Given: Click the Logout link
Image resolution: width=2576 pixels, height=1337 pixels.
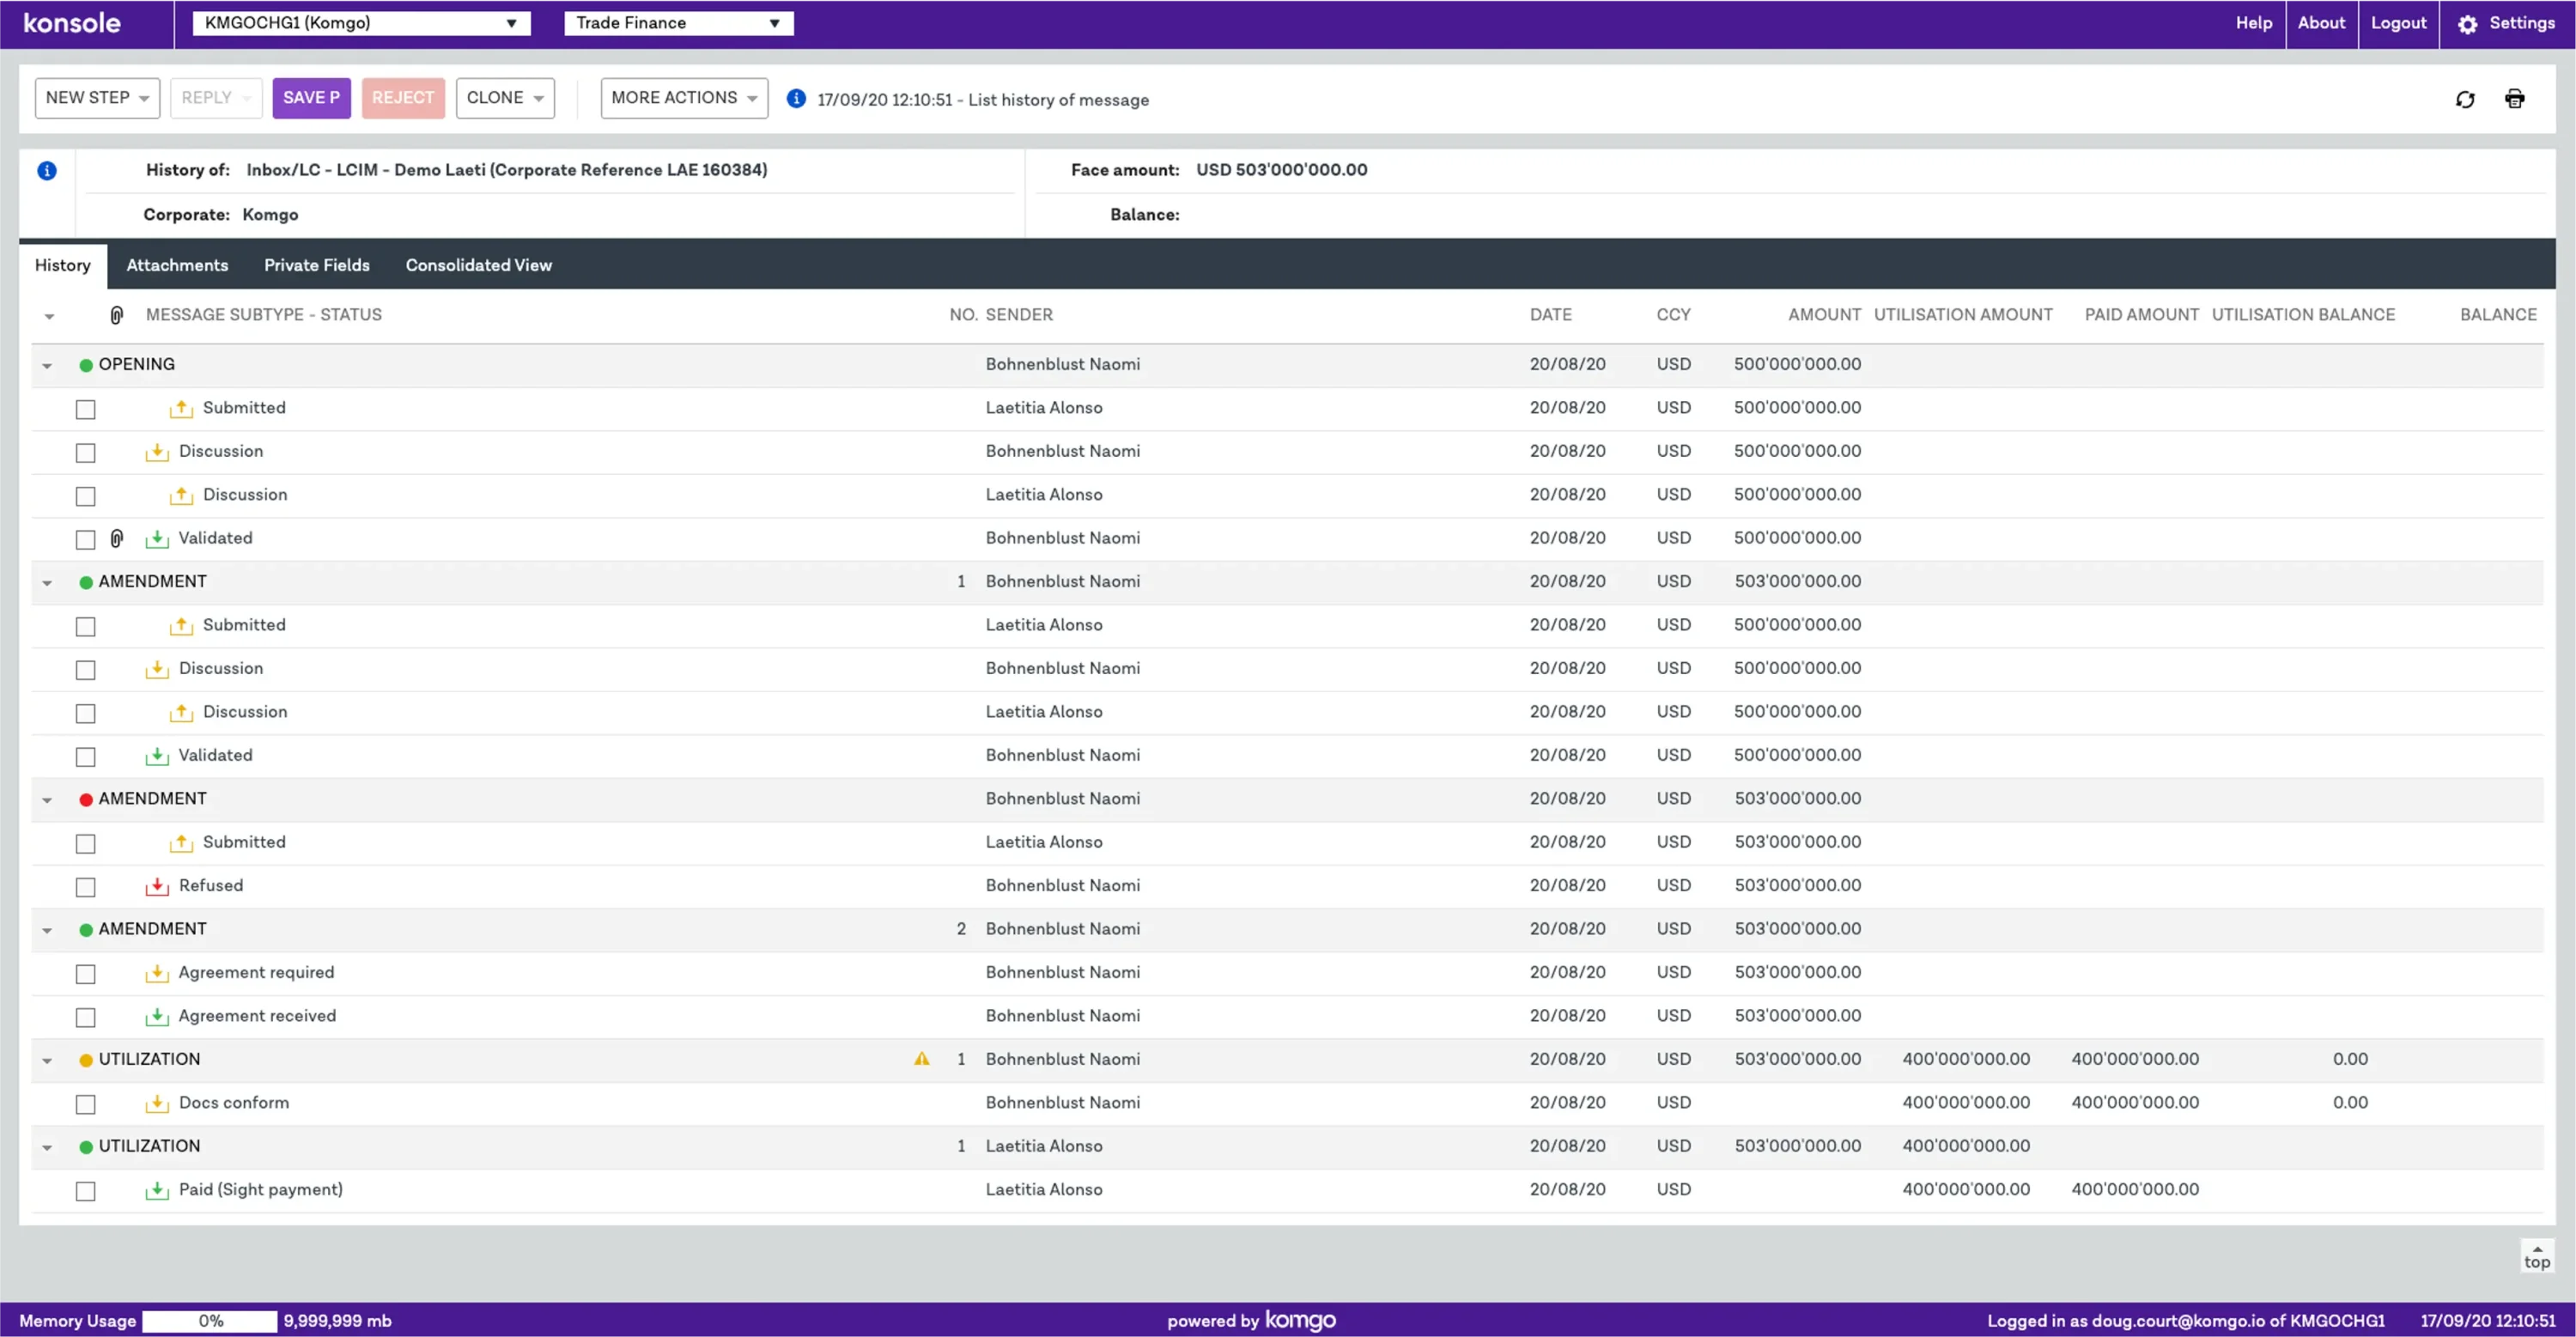Looking at the screenshot, I should click(x=2398, y=23).
